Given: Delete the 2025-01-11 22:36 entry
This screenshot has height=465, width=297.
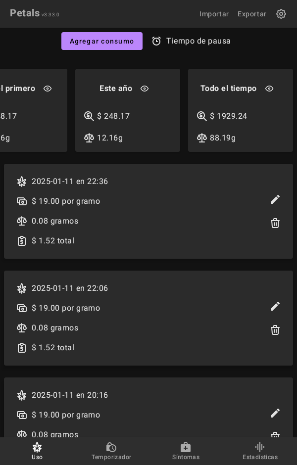Looking at the screenshot, I should coord(275,223).
